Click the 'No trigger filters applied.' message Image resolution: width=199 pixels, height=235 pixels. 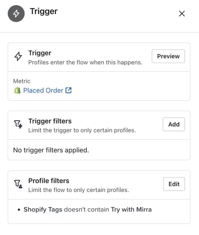click(x=51, y=150)
